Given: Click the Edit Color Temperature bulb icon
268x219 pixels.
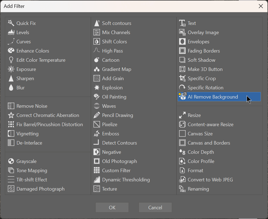Looking at the screenshot, I should point(11,60).
